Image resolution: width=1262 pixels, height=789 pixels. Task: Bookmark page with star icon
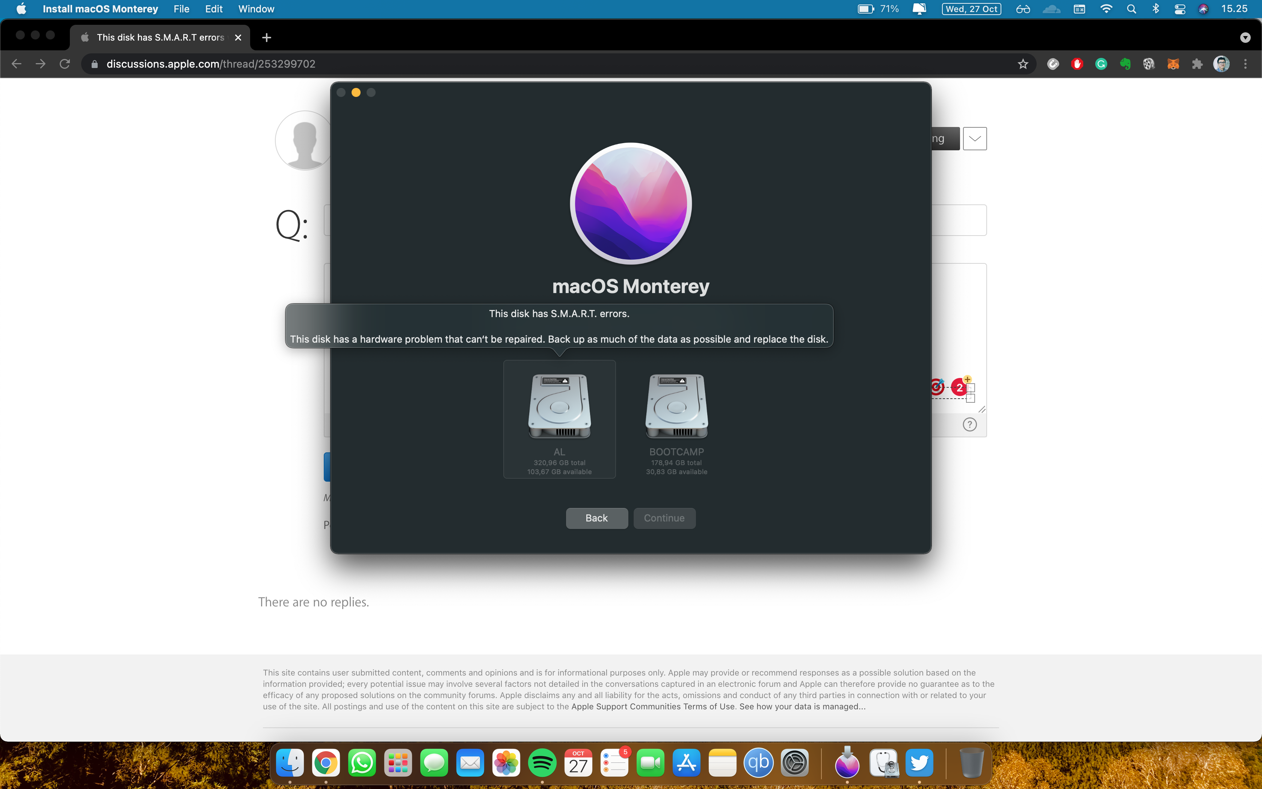point(1023,64)
